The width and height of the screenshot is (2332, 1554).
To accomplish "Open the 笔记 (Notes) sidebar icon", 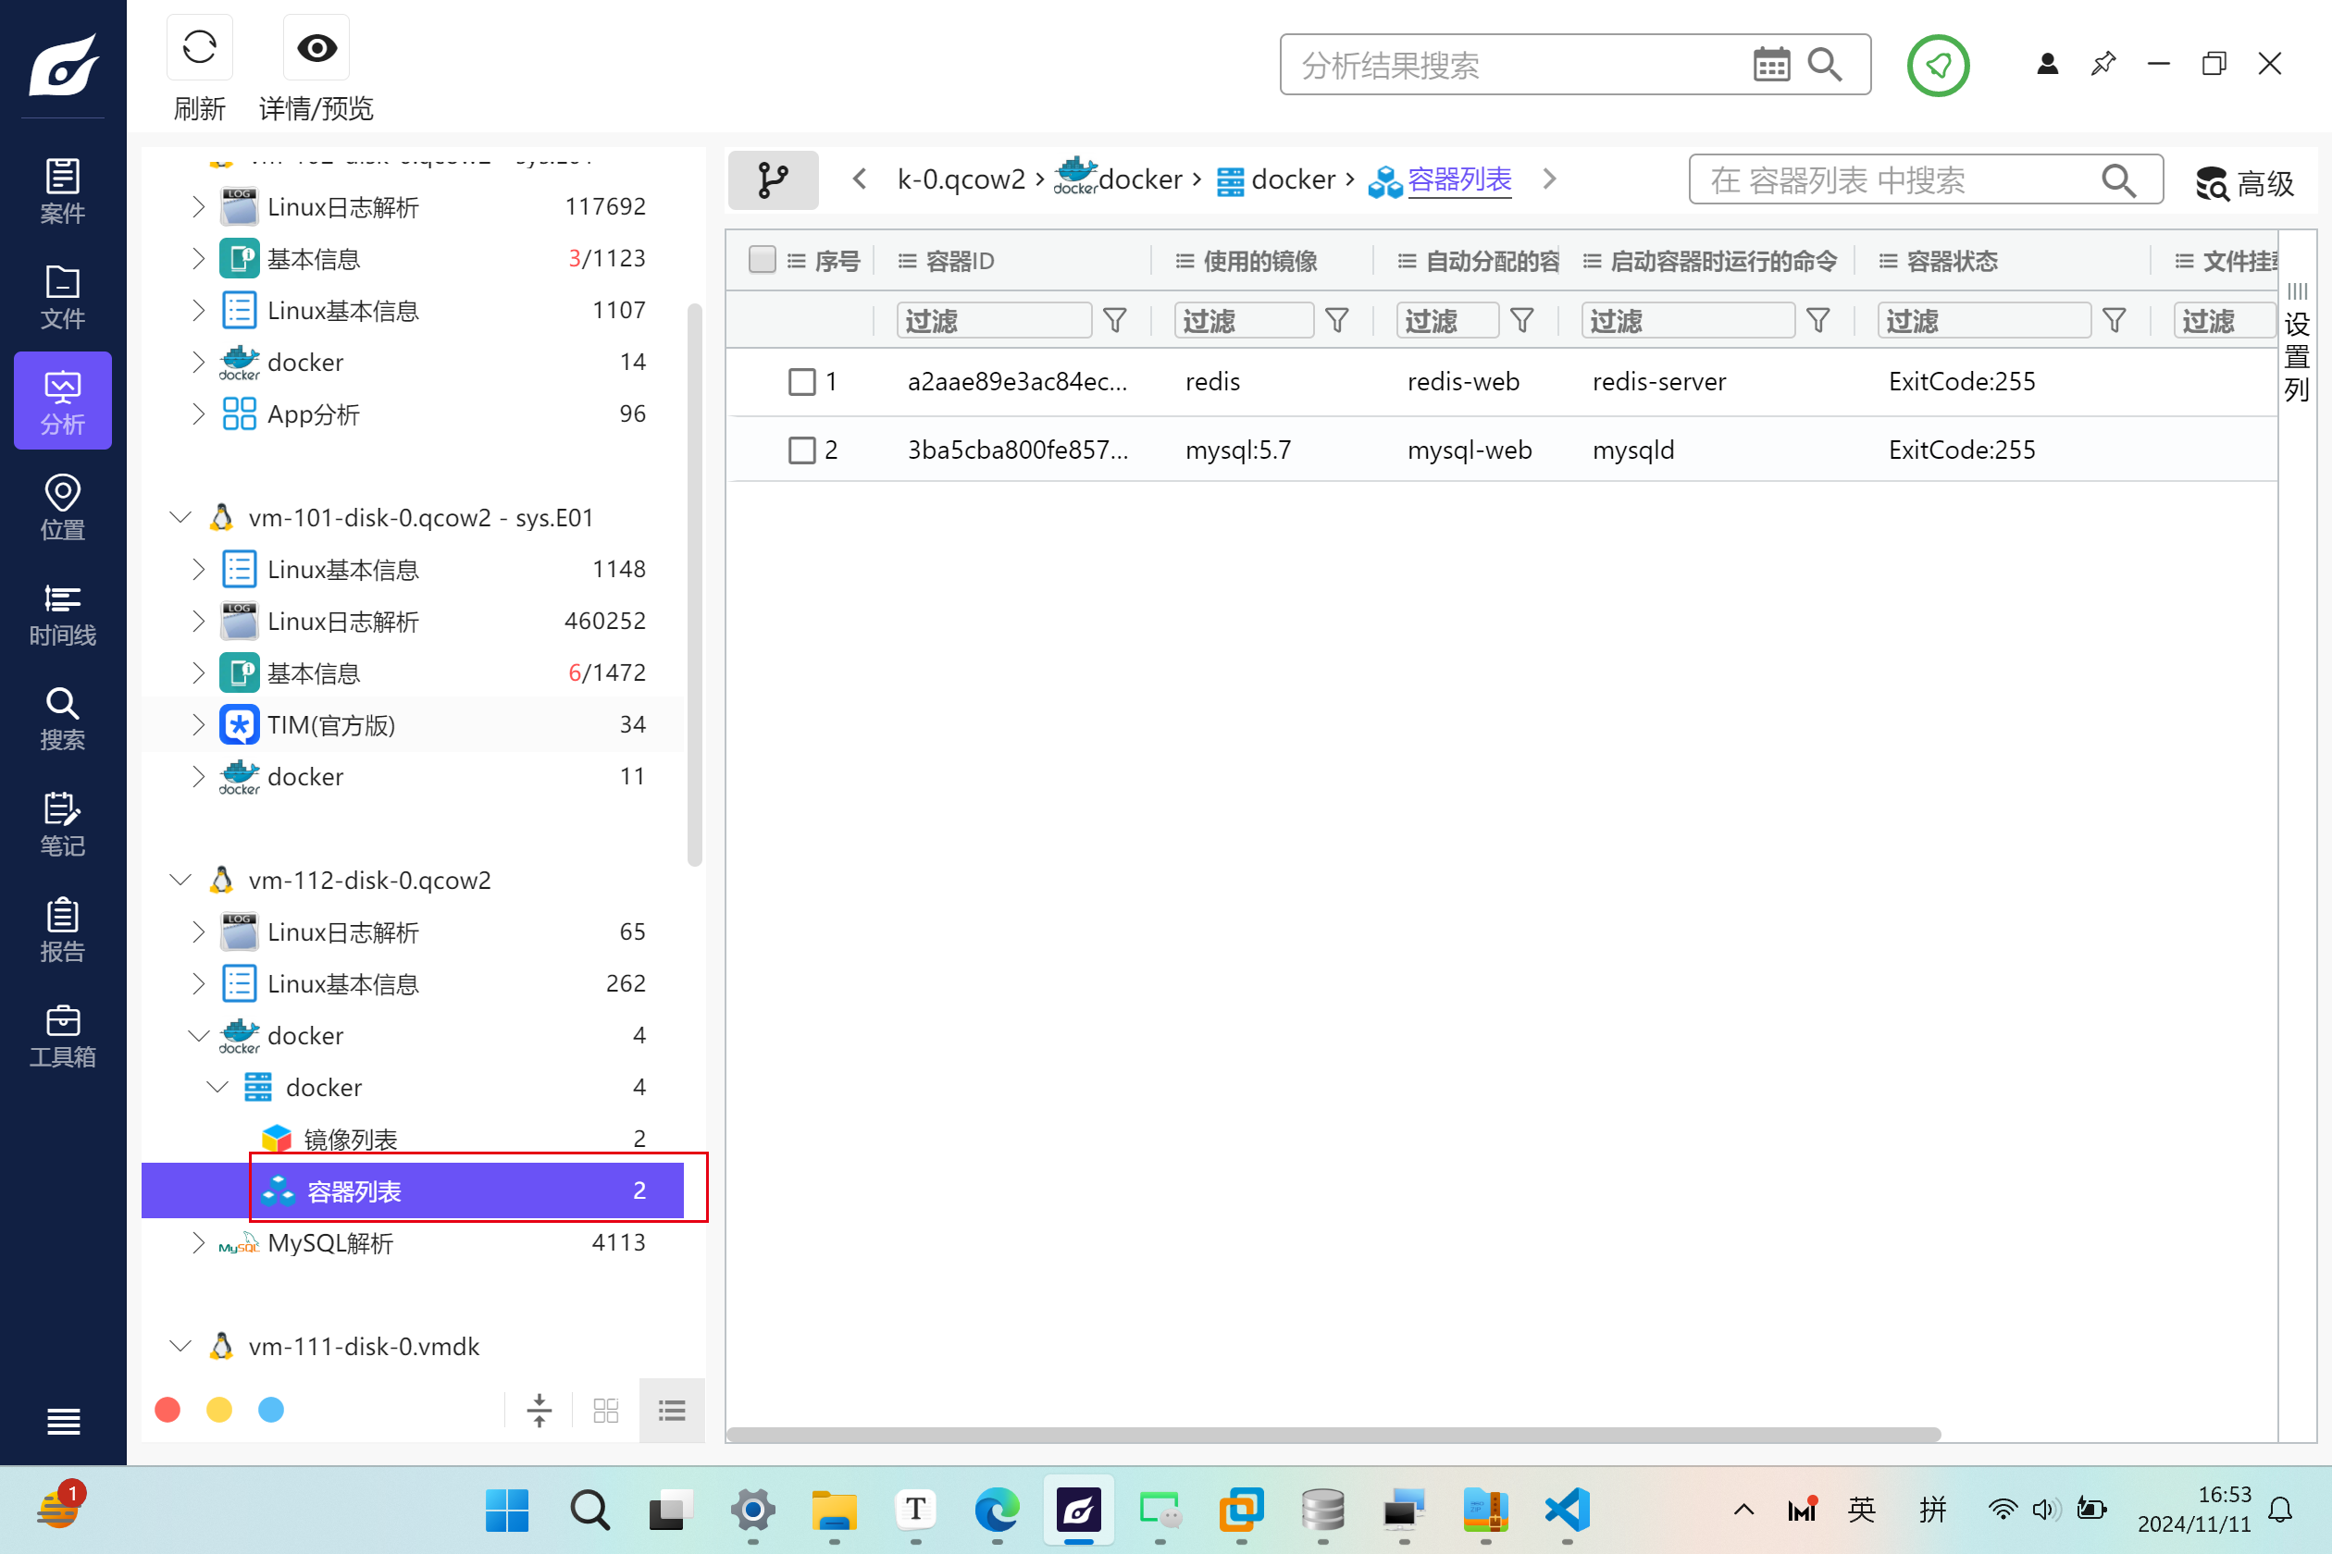I will pos(63,823).
